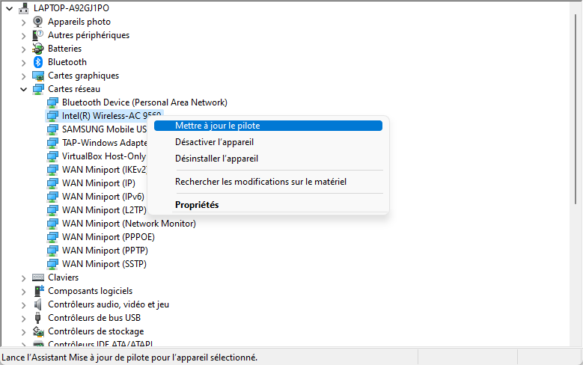The image size is (583, 365).
Task: Expand the Bluetooth category
Action: pos(23,62)
